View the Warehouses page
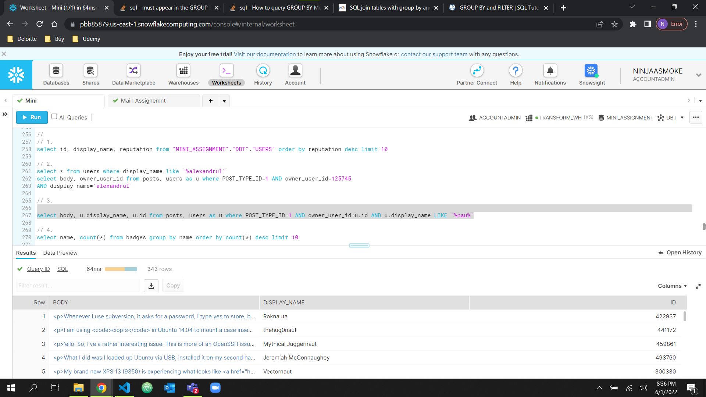 pyautogui.click(x=183, y=74)
